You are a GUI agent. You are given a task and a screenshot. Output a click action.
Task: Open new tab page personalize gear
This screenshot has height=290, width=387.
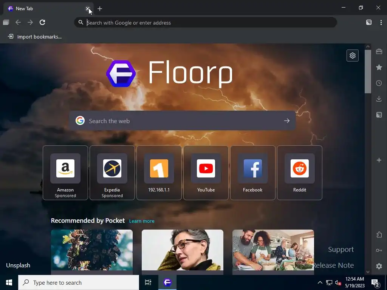353,56
